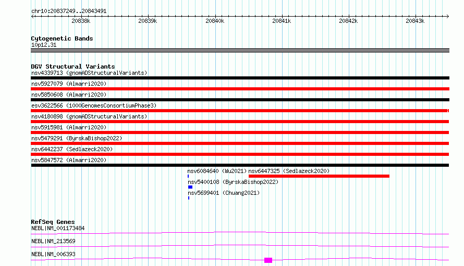Select the Cytogenetic Bands track heading
Screen dimensions: 464x266
pos(62,38)
